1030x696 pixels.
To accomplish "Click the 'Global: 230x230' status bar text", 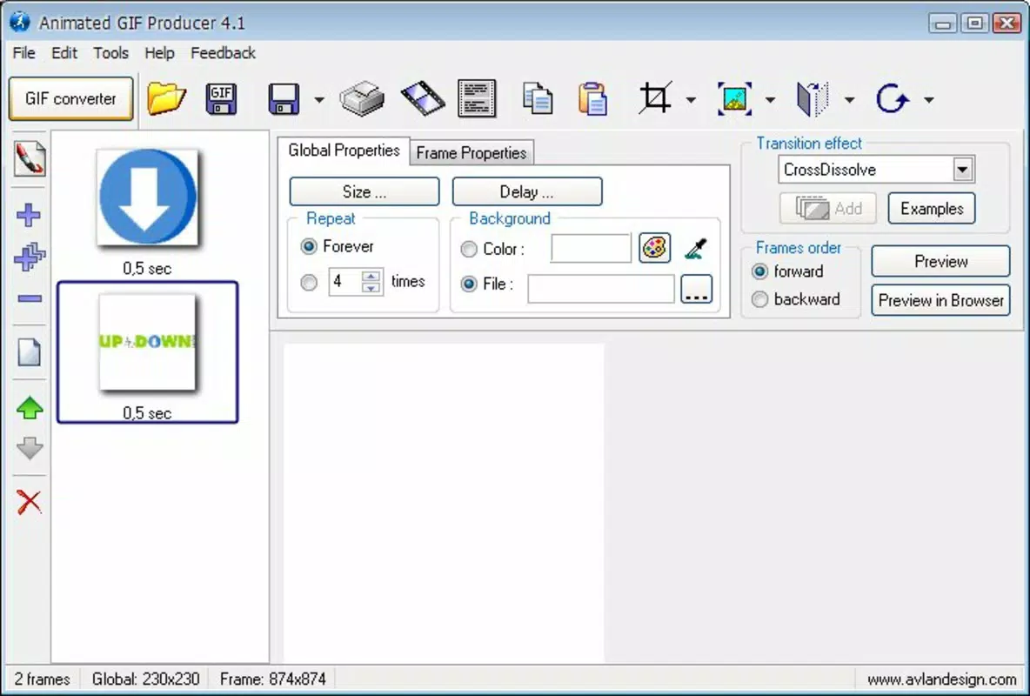I will 146,679.
